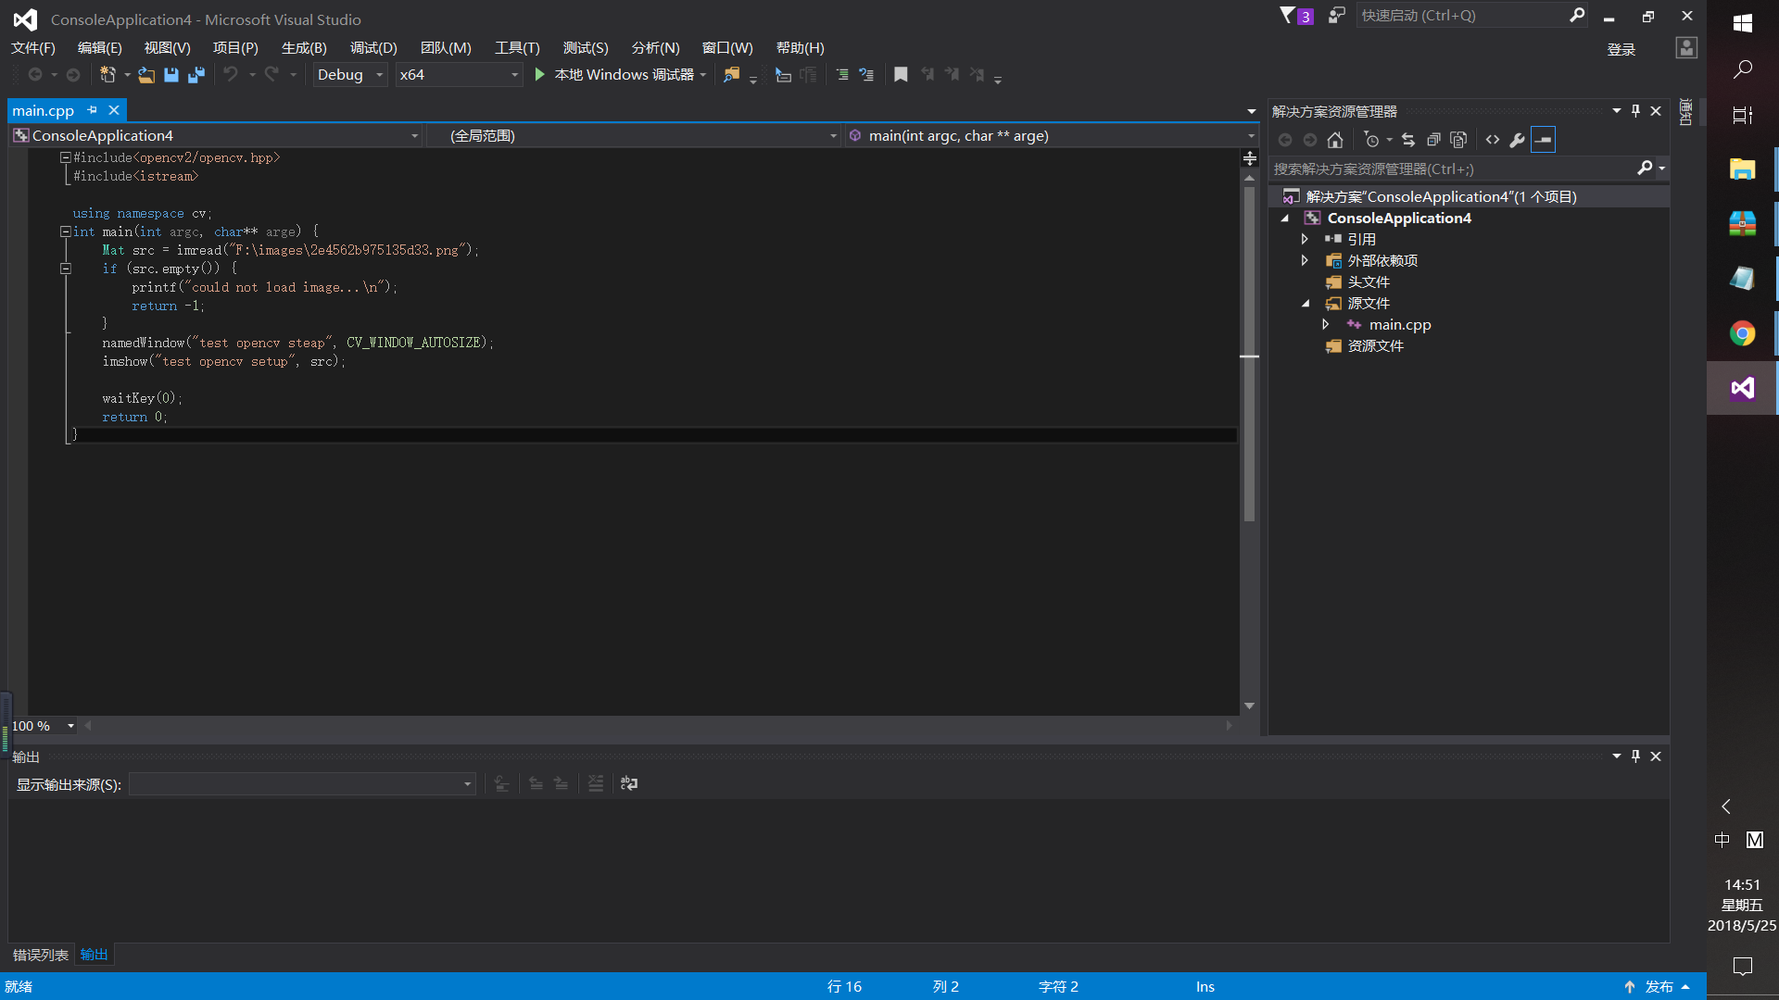Toggle word wrap in the Output panel
Viewport: 1779px width, 1000px height.
629,783
